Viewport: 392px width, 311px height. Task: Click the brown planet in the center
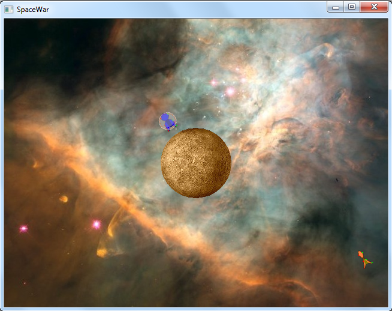coord(196,163)
